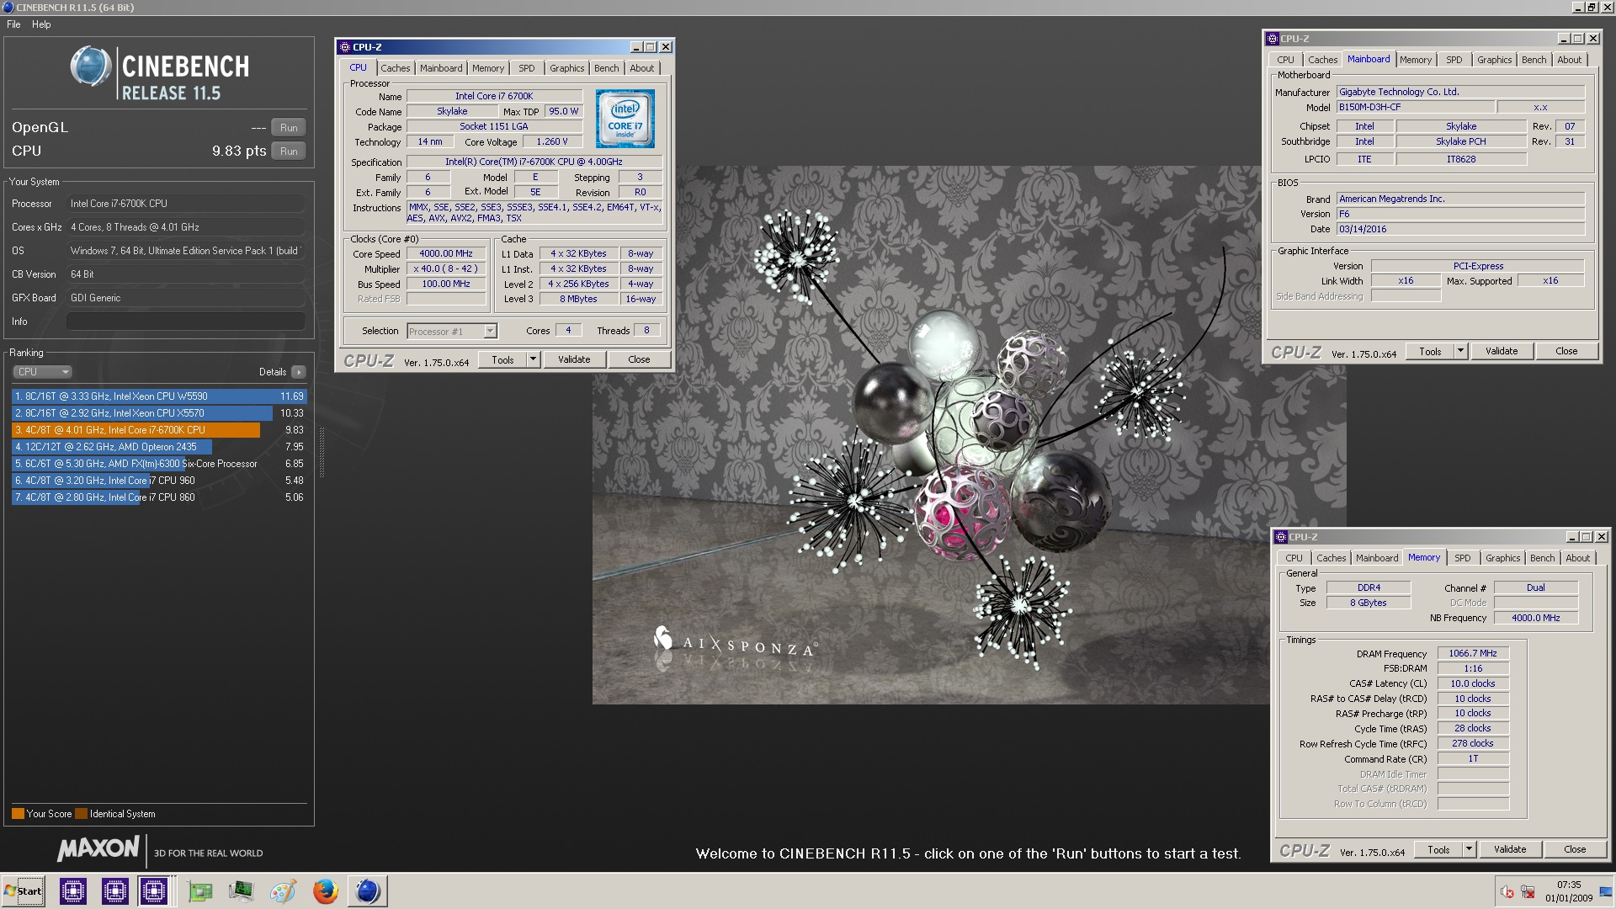
Task: Run the CPU benchmark
Action: (x=289, y=151)
